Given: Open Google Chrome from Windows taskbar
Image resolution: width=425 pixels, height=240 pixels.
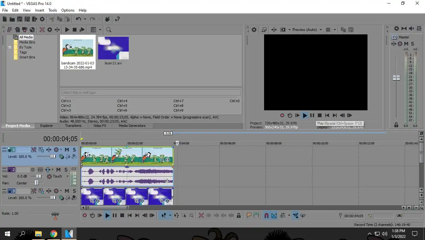Looking at the screenshot, I should 53,234.
